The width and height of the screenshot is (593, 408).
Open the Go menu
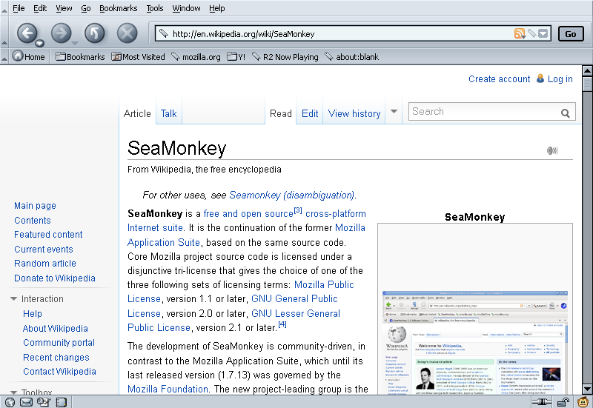[x=86, y=8]
